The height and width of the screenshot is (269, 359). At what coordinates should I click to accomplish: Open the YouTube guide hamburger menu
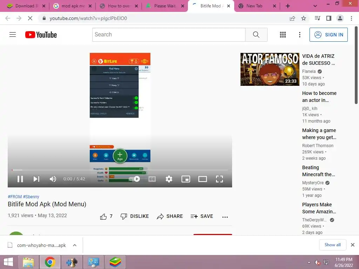[13, 35]
